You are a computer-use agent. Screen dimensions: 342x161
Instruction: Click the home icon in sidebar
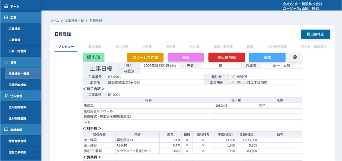[6, 6]
